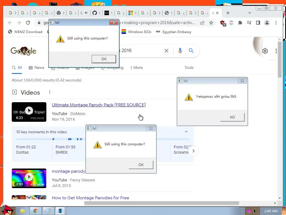Open Egyptian Embassy bookmark
This screenshot has height=215, width=286.
pyautogui.click(x=174, y=32)
